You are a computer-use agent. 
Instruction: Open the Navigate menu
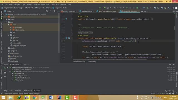pyautogui.click(x=17, y=4)
